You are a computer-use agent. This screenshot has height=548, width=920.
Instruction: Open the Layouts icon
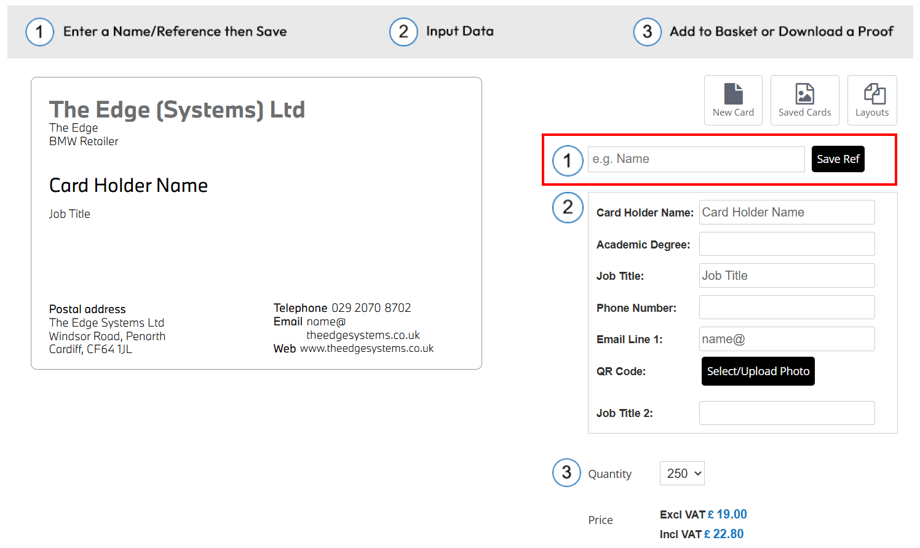pyautogui.click(x=874, y=95)
